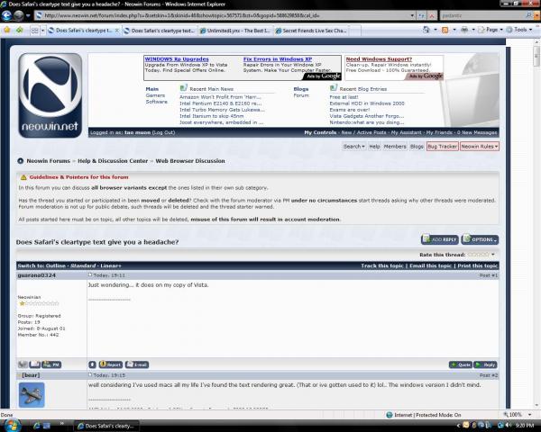Viewport: 541px width, 432px height.
Task: Expand the Feeds dropdown arrow
Action: coord(454,30)
